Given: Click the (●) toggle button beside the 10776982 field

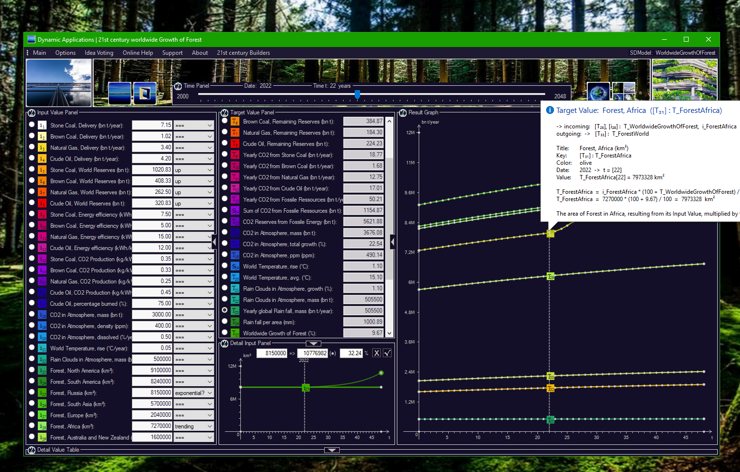Looking at the screenshot, I should (x=333, y=353).
